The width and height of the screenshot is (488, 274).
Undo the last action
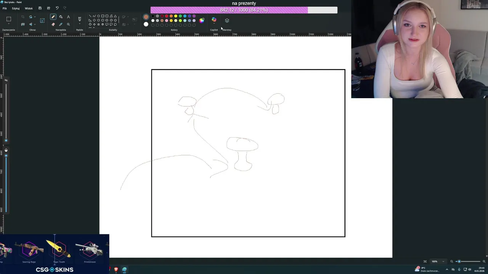(57, 8)
